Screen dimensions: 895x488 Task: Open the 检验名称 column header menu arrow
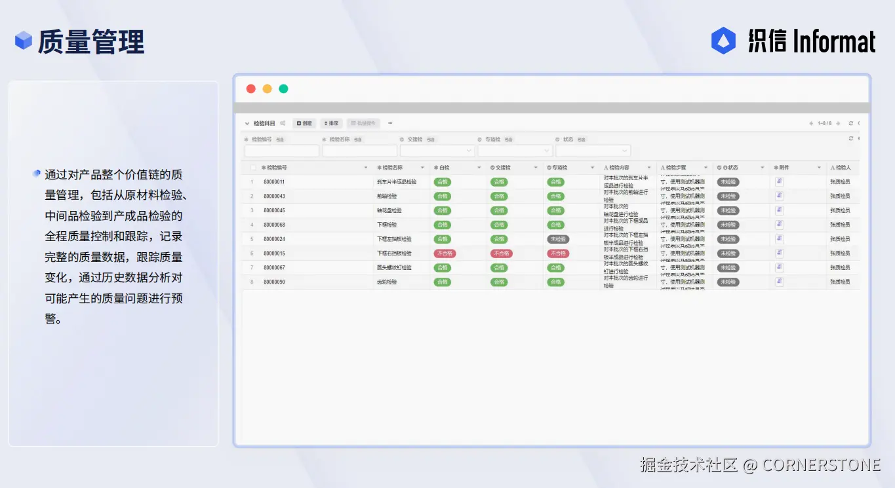(422, 168)
